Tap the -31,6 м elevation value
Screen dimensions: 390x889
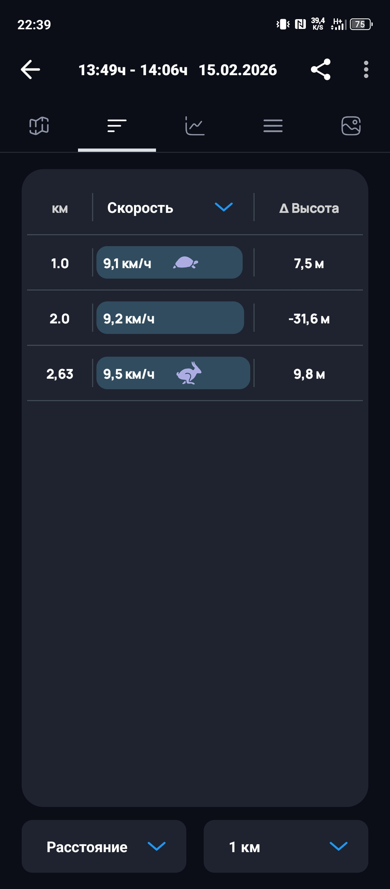(309, 319)
